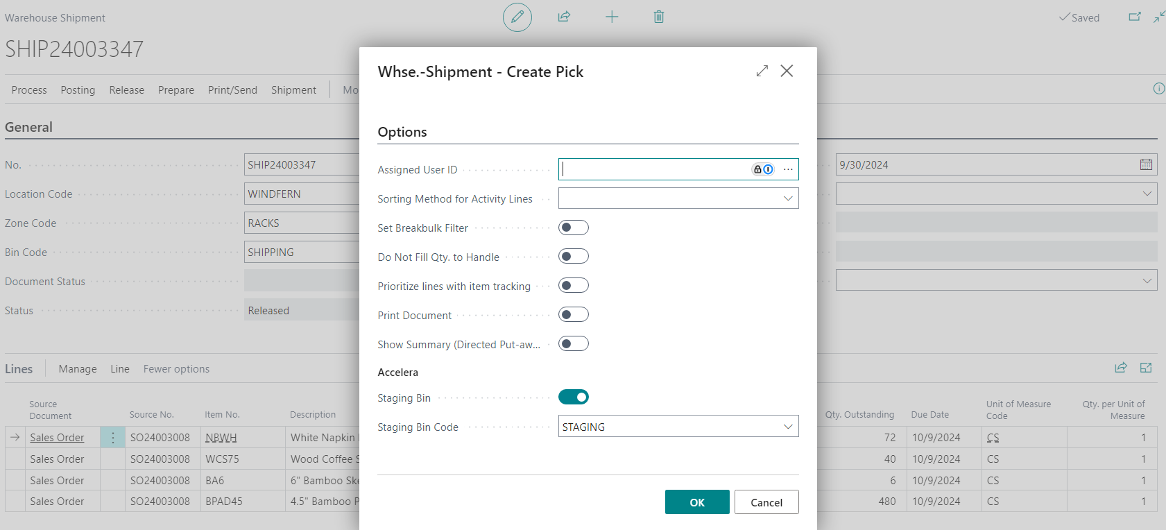Viewport: 1166px width, 530px height.
Task: Click the trash delete icon in header
Action: [659, 17]
